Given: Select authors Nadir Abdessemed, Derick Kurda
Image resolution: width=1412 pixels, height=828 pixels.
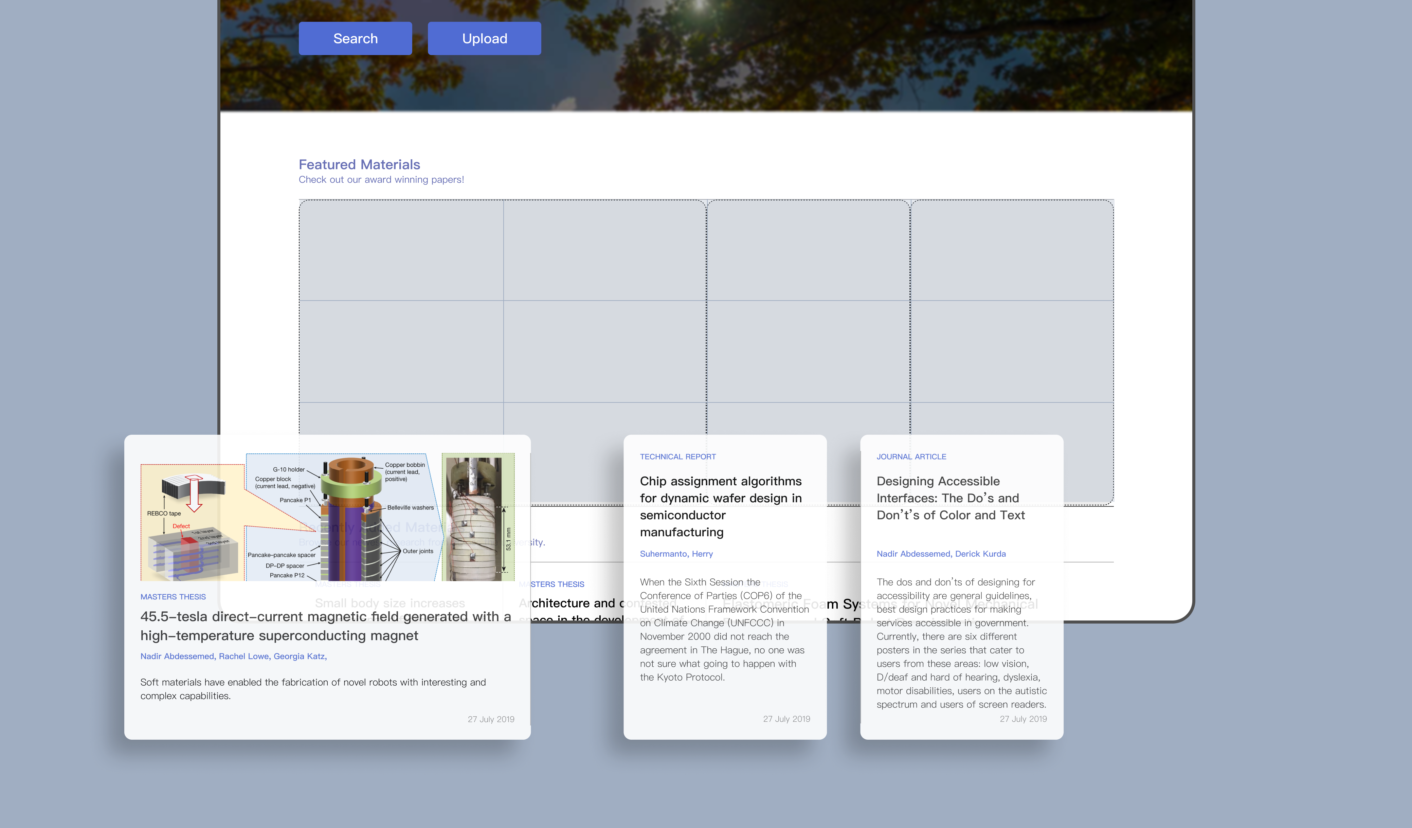Looking at the screenshot, I should [x=941, y=554].
